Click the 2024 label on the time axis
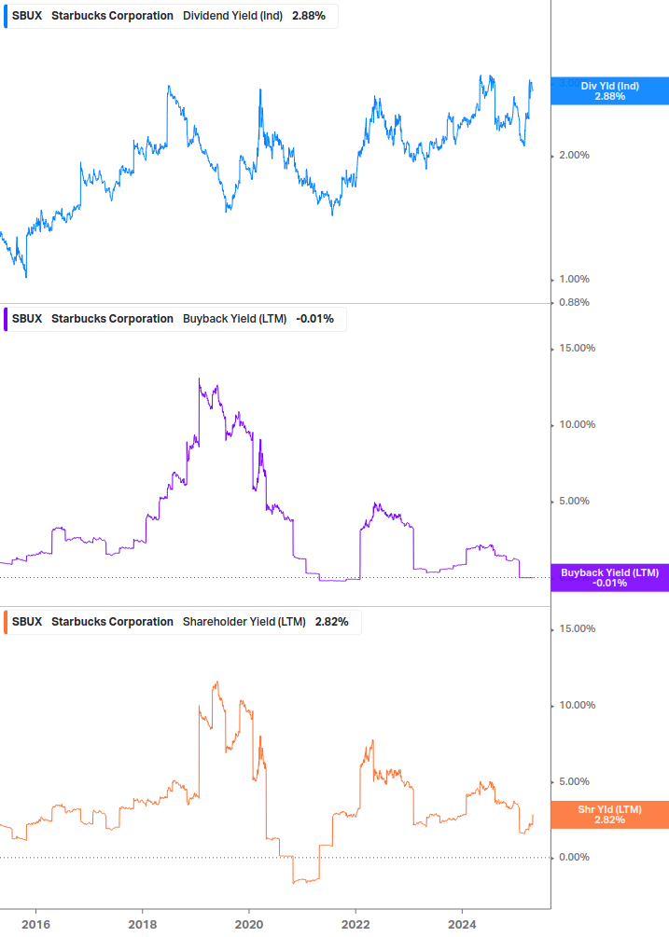The image size is (669, 937). (x=462, y=925)
